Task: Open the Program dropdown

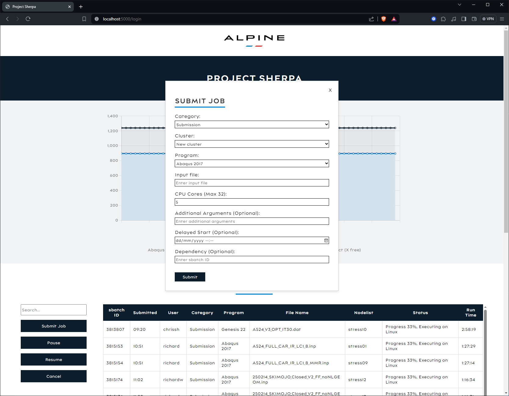Action: click(252, 164)
